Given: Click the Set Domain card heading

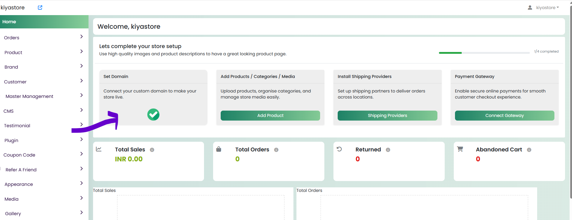Looking at the screenshot, I should pyautogui.click(x=116, y=76).
